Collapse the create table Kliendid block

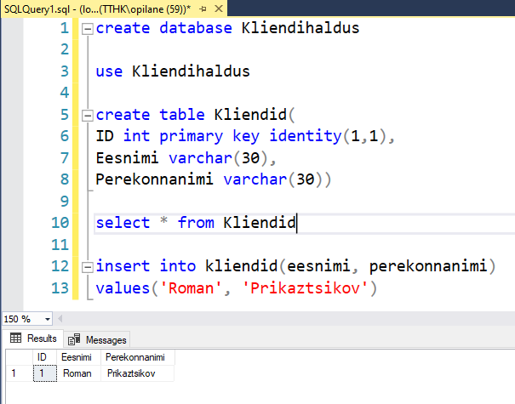(88, 116)
